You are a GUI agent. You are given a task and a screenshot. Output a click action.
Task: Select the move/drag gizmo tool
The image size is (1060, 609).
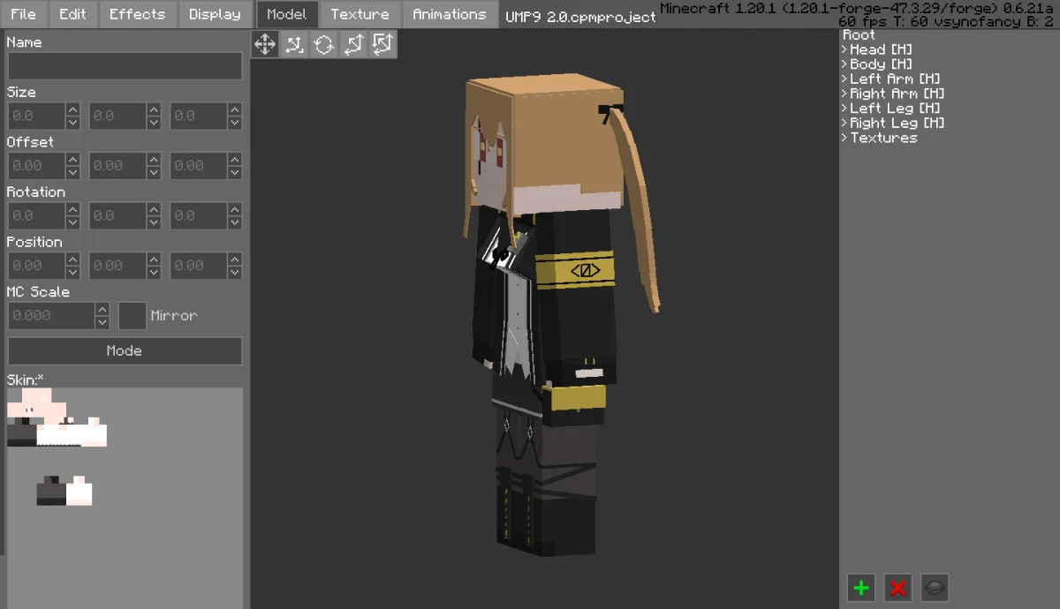pyautogui.click(x=265, y=44)
